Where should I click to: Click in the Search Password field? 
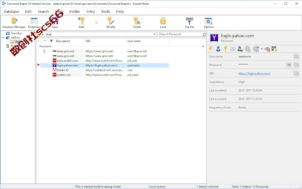[x=181, y=34]
